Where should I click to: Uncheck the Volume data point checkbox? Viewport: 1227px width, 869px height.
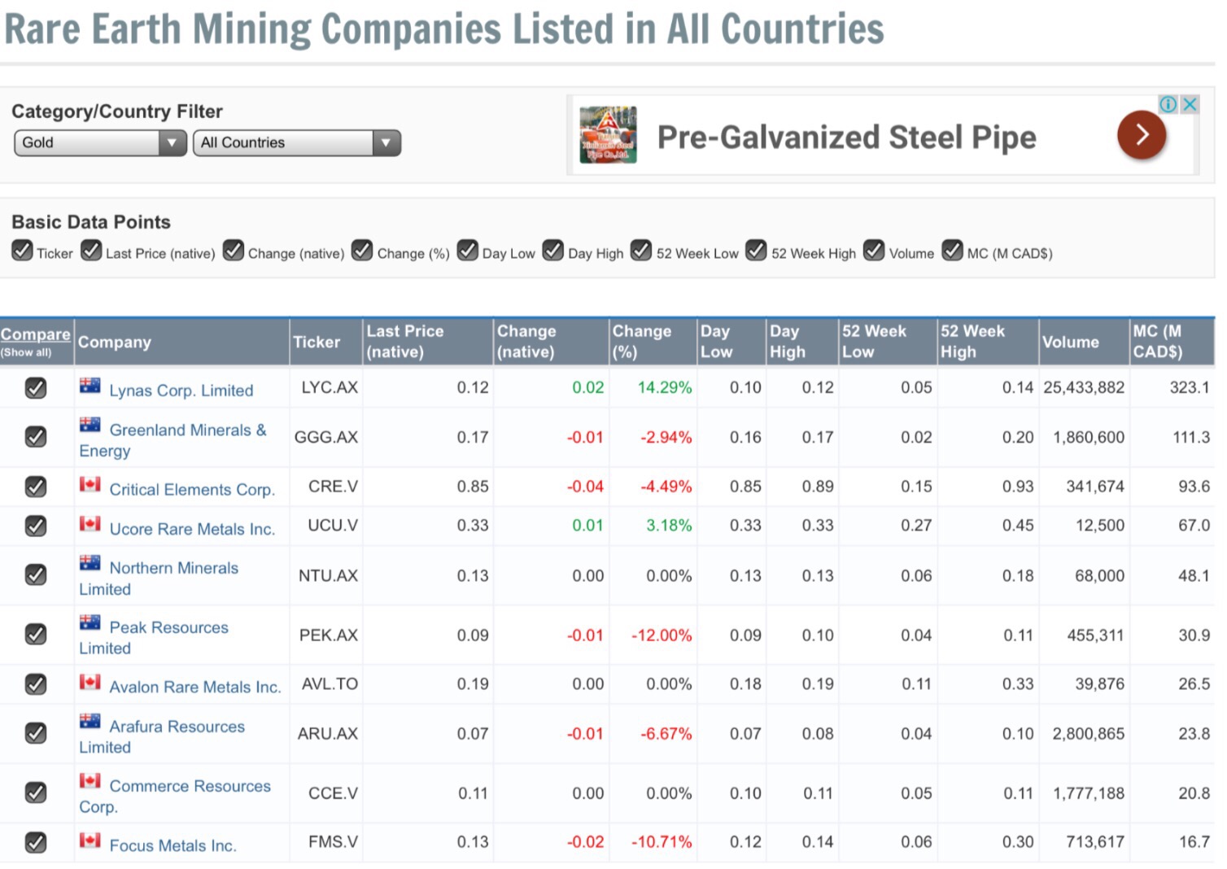pos(874,251)
